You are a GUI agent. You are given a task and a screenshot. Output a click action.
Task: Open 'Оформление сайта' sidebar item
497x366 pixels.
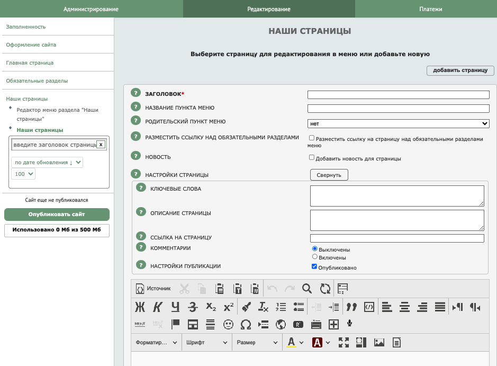point(31,44)
